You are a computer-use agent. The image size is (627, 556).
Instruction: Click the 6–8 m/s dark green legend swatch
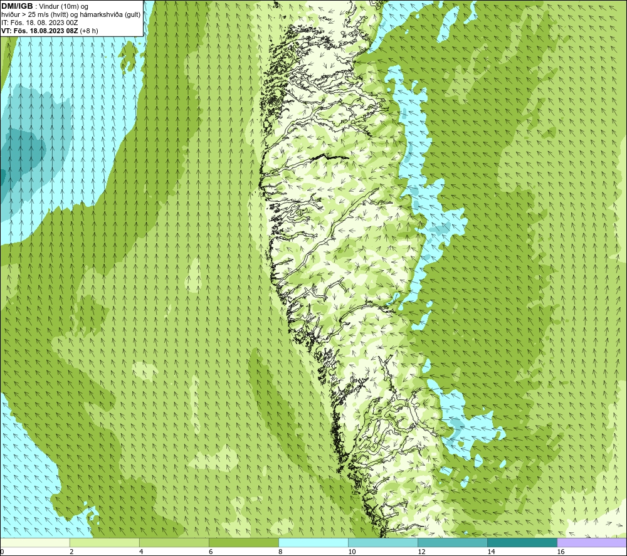click(x=243, y=542)
